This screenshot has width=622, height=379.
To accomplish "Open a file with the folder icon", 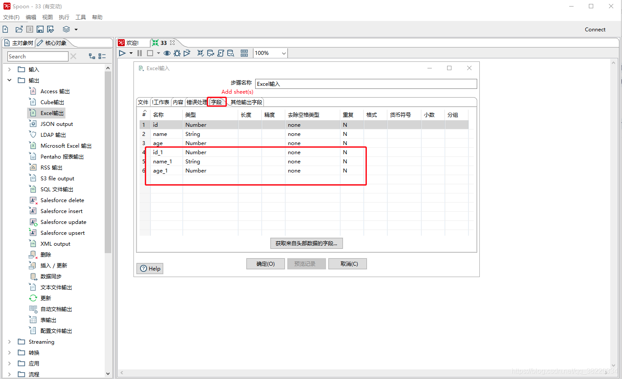I will point(19,29).
